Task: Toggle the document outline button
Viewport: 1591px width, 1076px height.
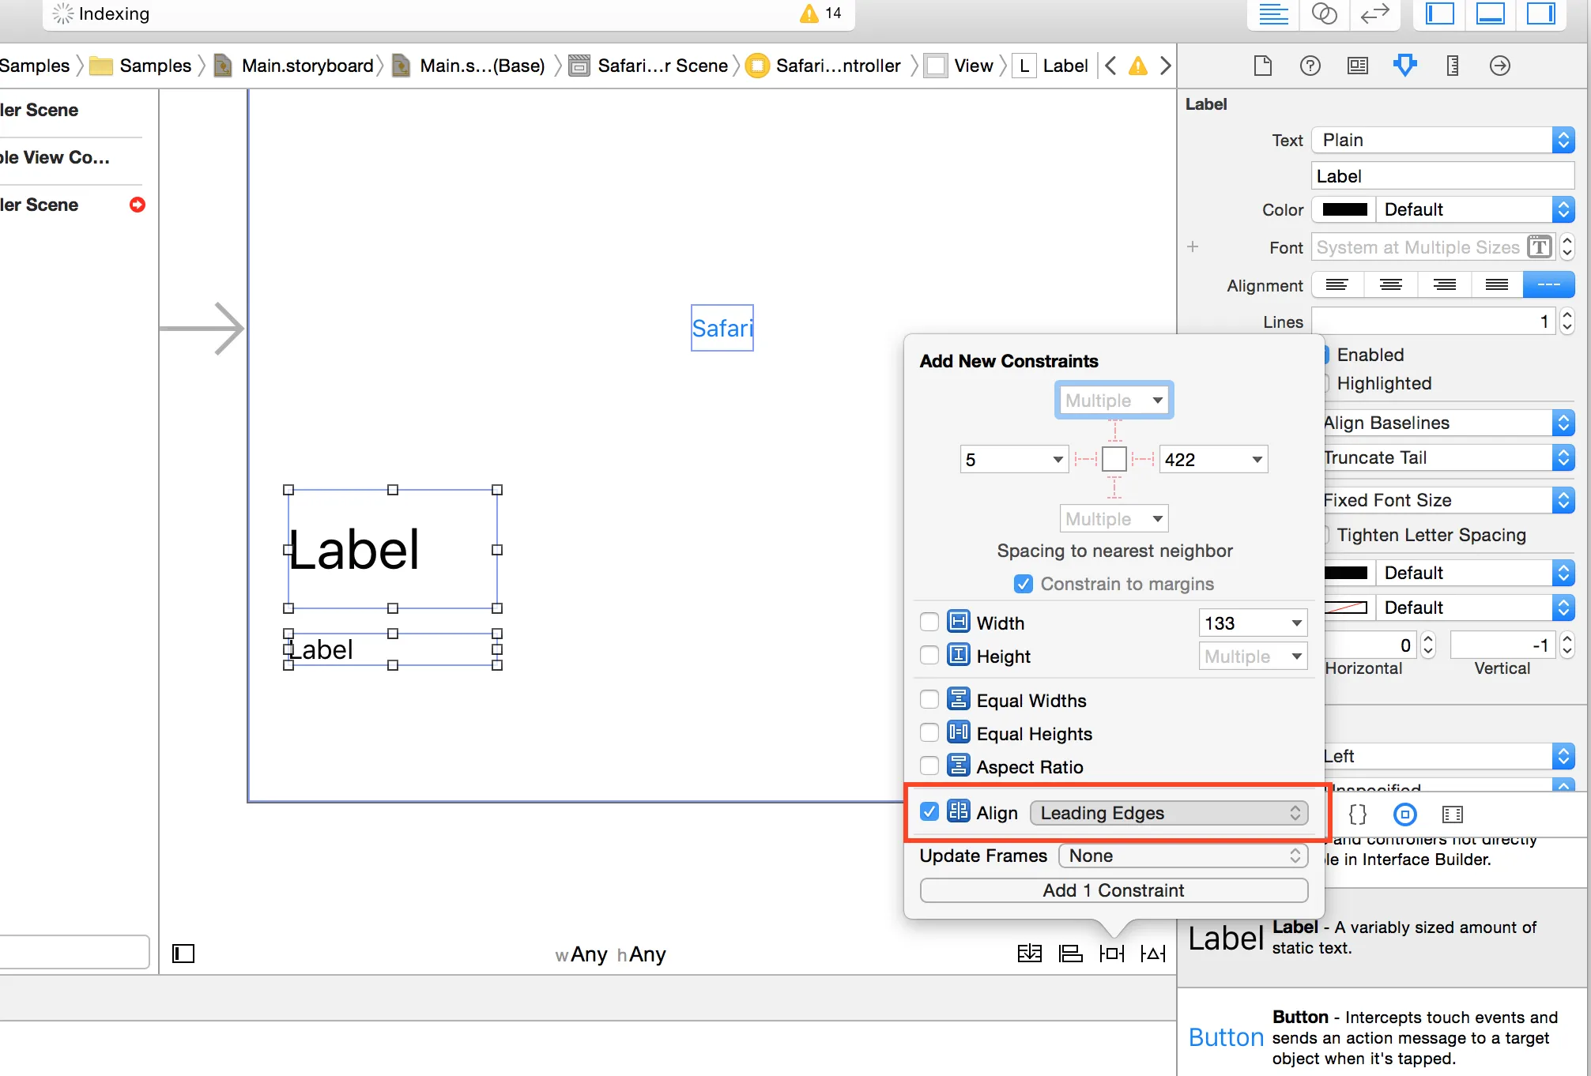Action: (183, 954)
